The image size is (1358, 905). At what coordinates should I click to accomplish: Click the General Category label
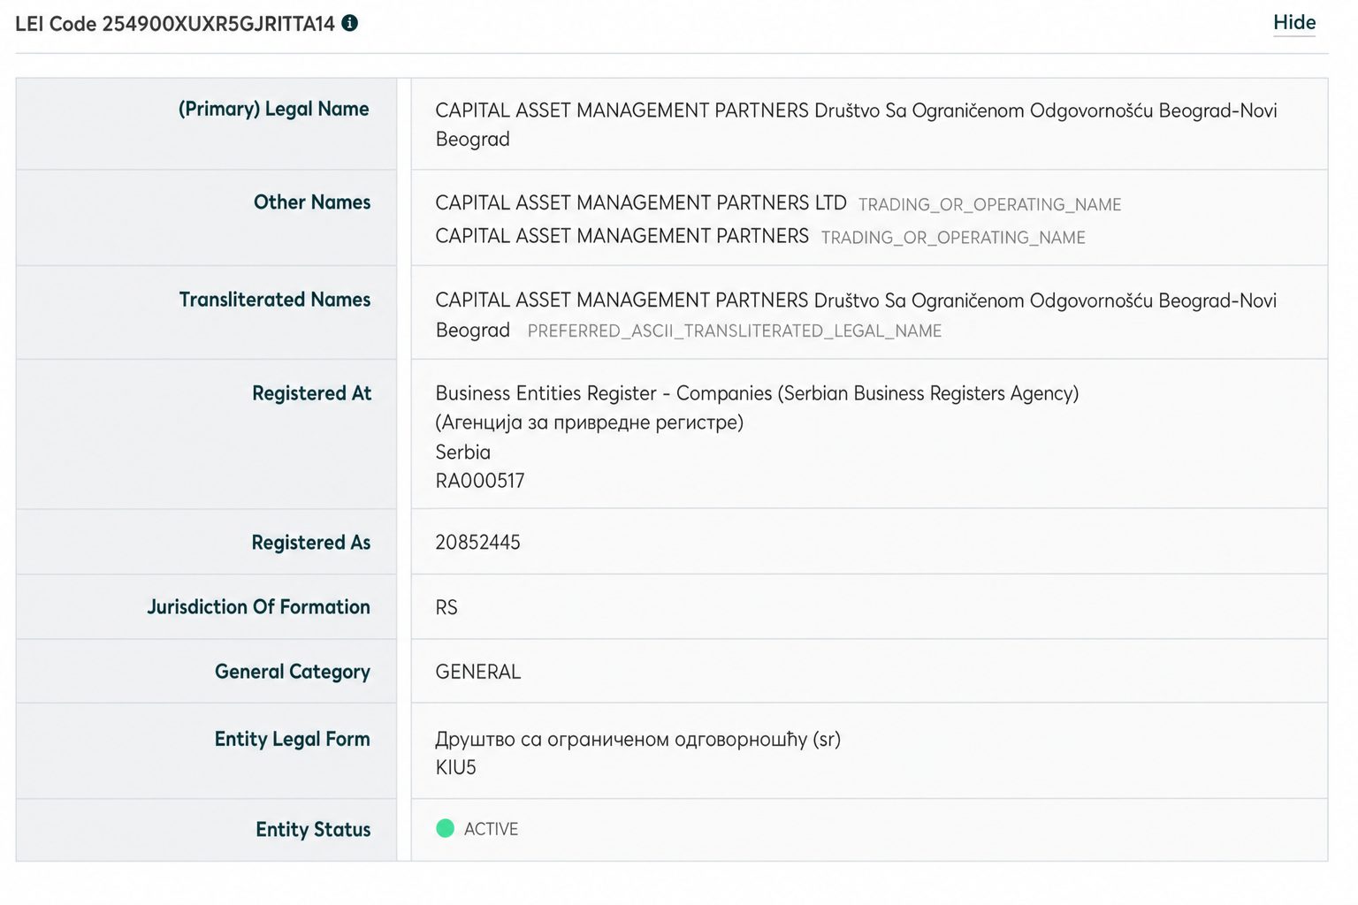[293, 672]
